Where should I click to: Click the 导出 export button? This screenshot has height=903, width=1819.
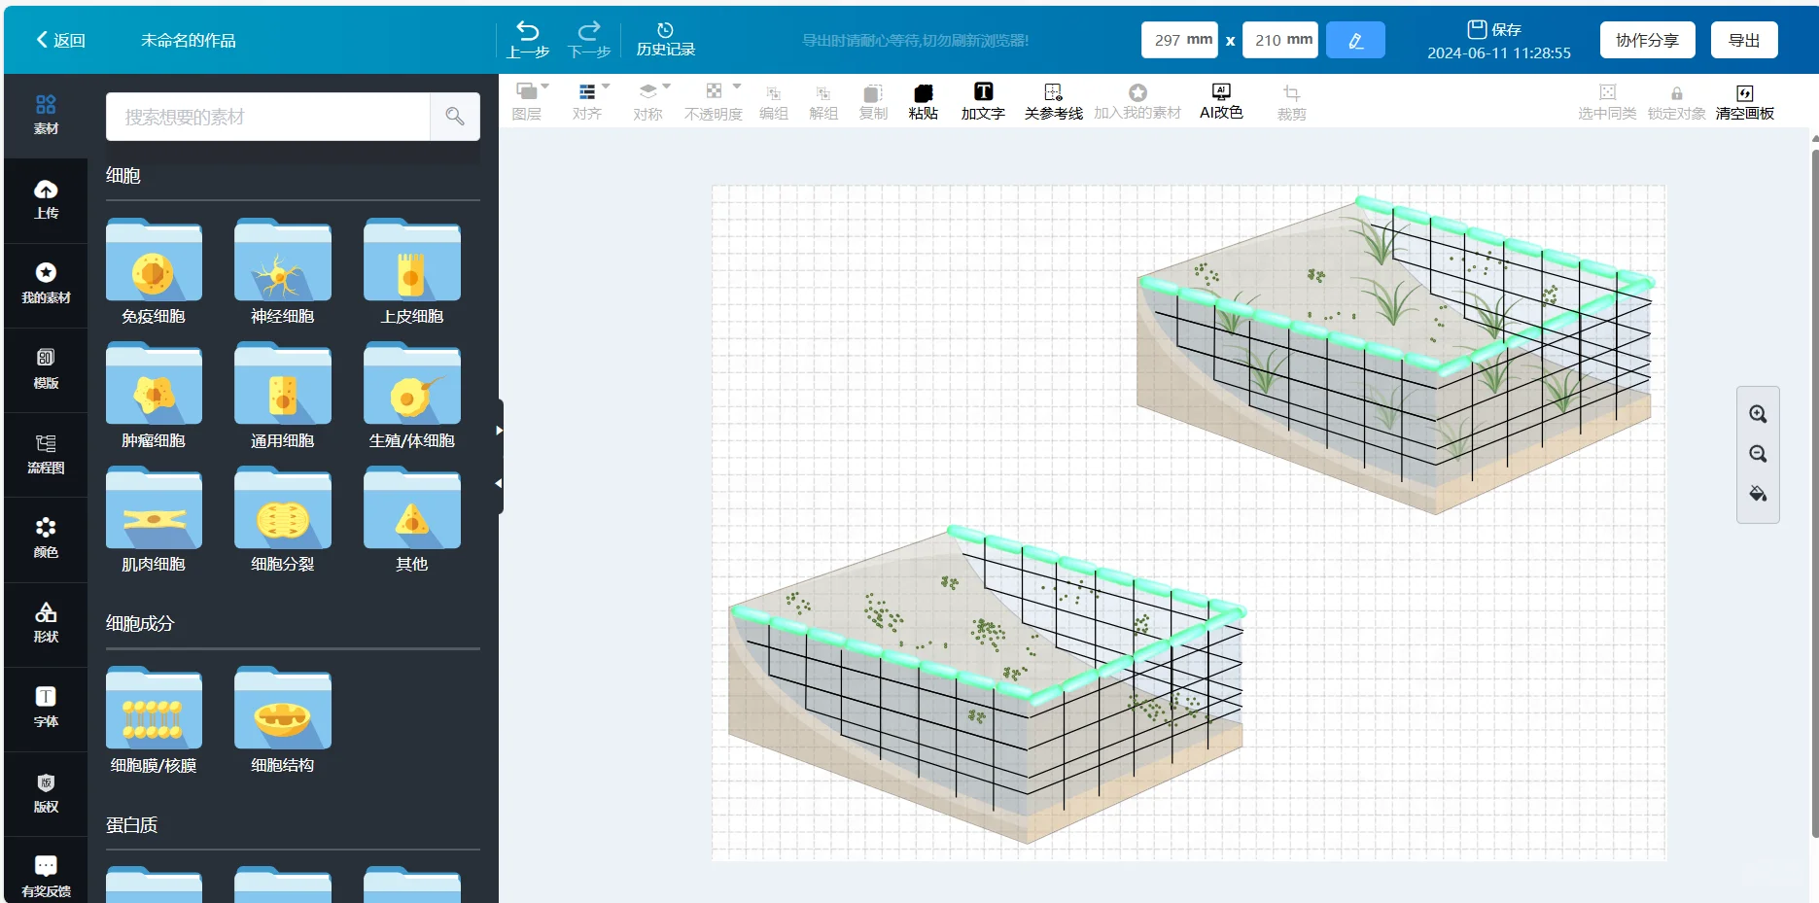point(1744,39)
